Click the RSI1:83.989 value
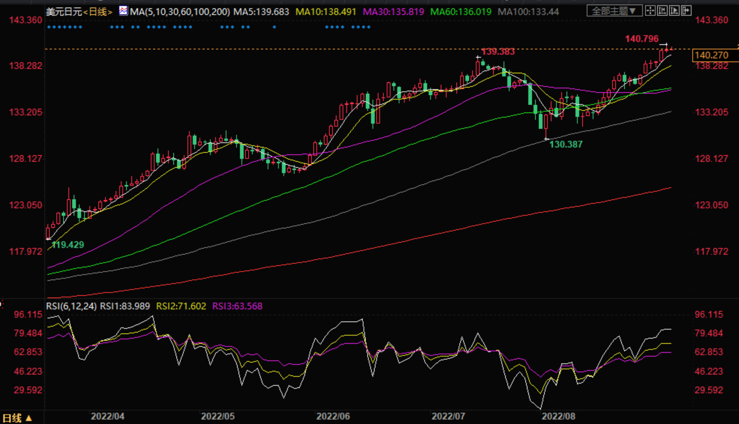 [x=125, y=306]
